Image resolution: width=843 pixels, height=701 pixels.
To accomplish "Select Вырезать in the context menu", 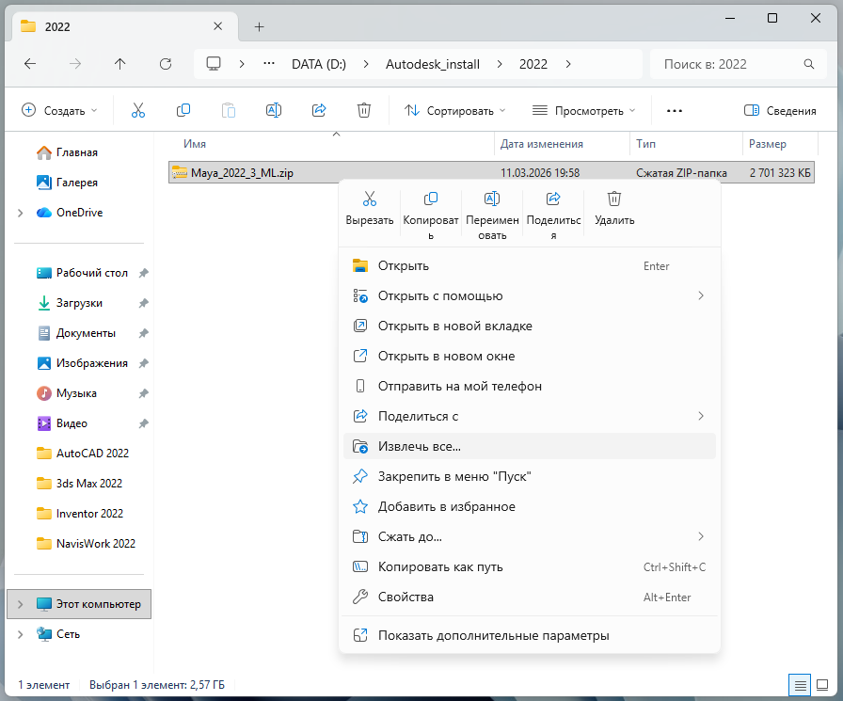I will point(370,209).
